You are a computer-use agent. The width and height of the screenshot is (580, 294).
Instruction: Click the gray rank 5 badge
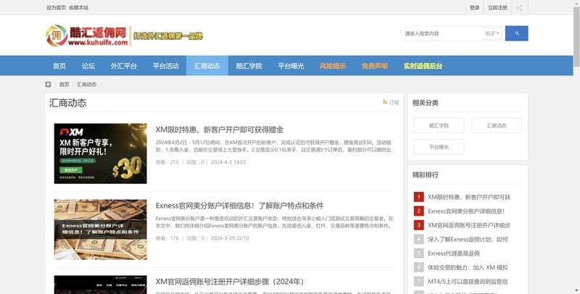pos(418,253)
